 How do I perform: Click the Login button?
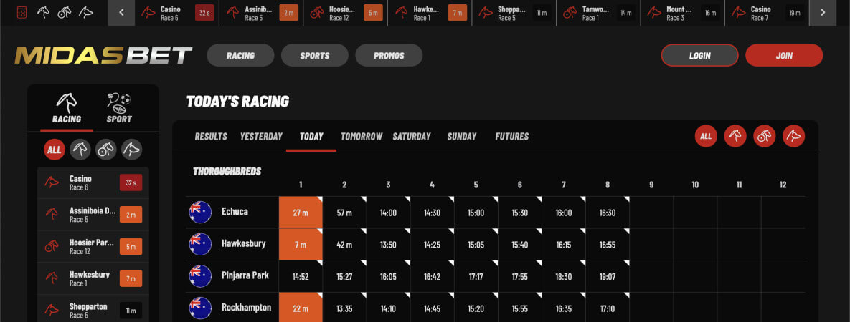coord(699,55)
